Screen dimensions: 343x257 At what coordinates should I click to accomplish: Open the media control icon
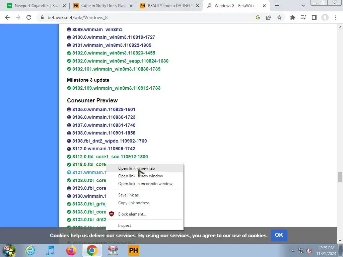coord(303,17)
